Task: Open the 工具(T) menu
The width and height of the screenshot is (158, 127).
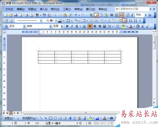Action: click(x=67, y=9)
